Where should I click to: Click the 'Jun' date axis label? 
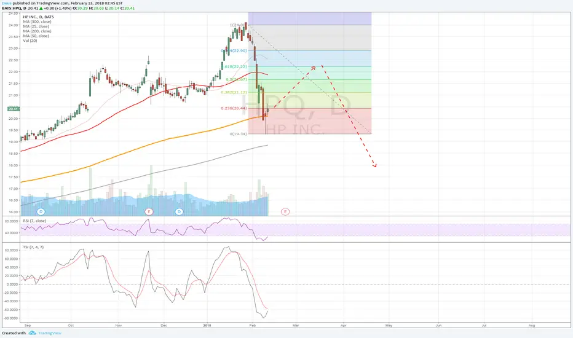pyautogui.click(x=438, y=325)
